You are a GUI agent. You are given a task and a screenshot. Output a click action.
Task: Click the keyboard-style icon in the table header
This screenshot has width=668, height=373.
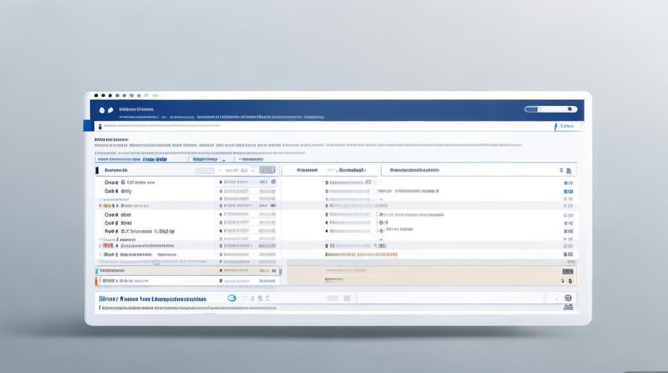(x=267, y=170)
